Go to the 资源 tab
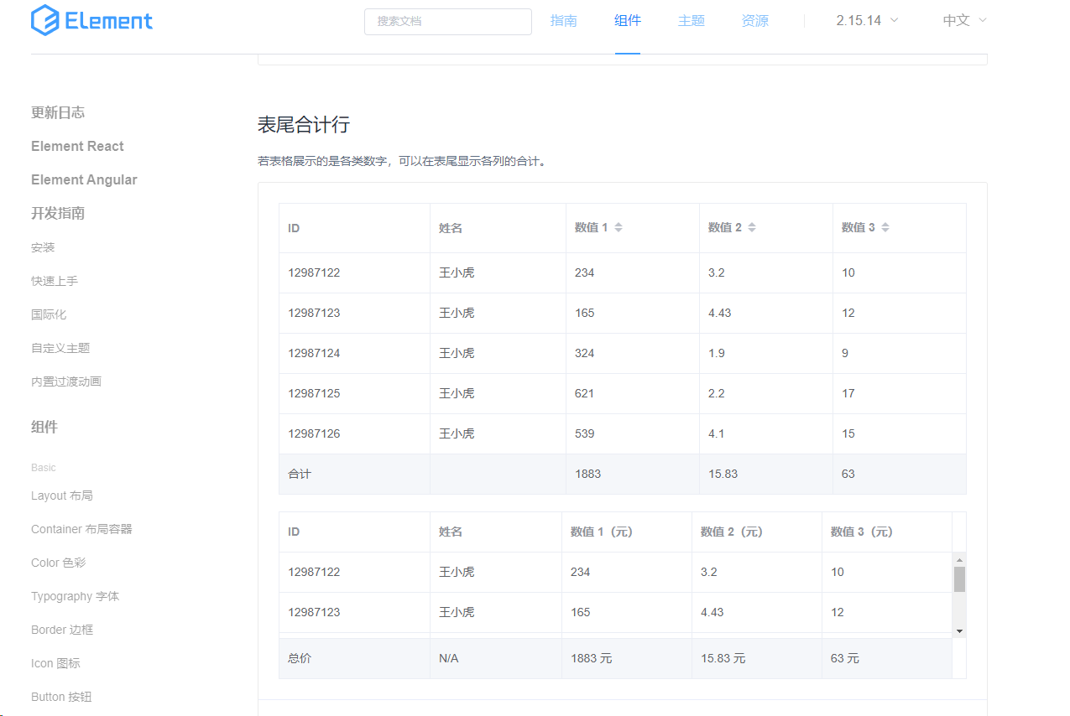 (755, 20)
